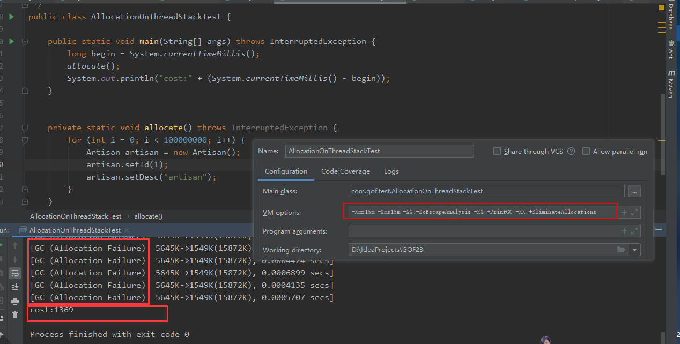
Task: Expand the VM options field editor
Action: [x=635, y=212]
